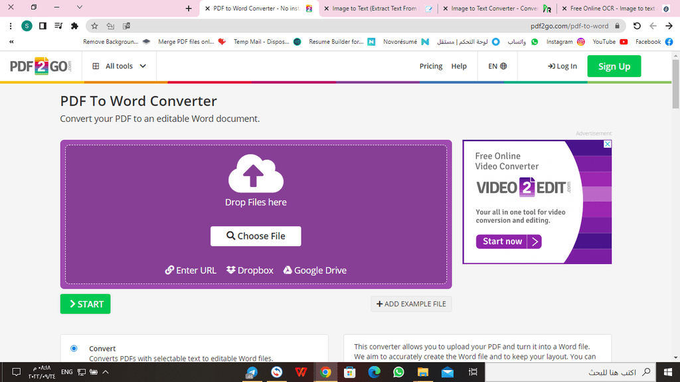Toggle the browser side panel icon
Screen dimensions: 680x382
[42, 26]
